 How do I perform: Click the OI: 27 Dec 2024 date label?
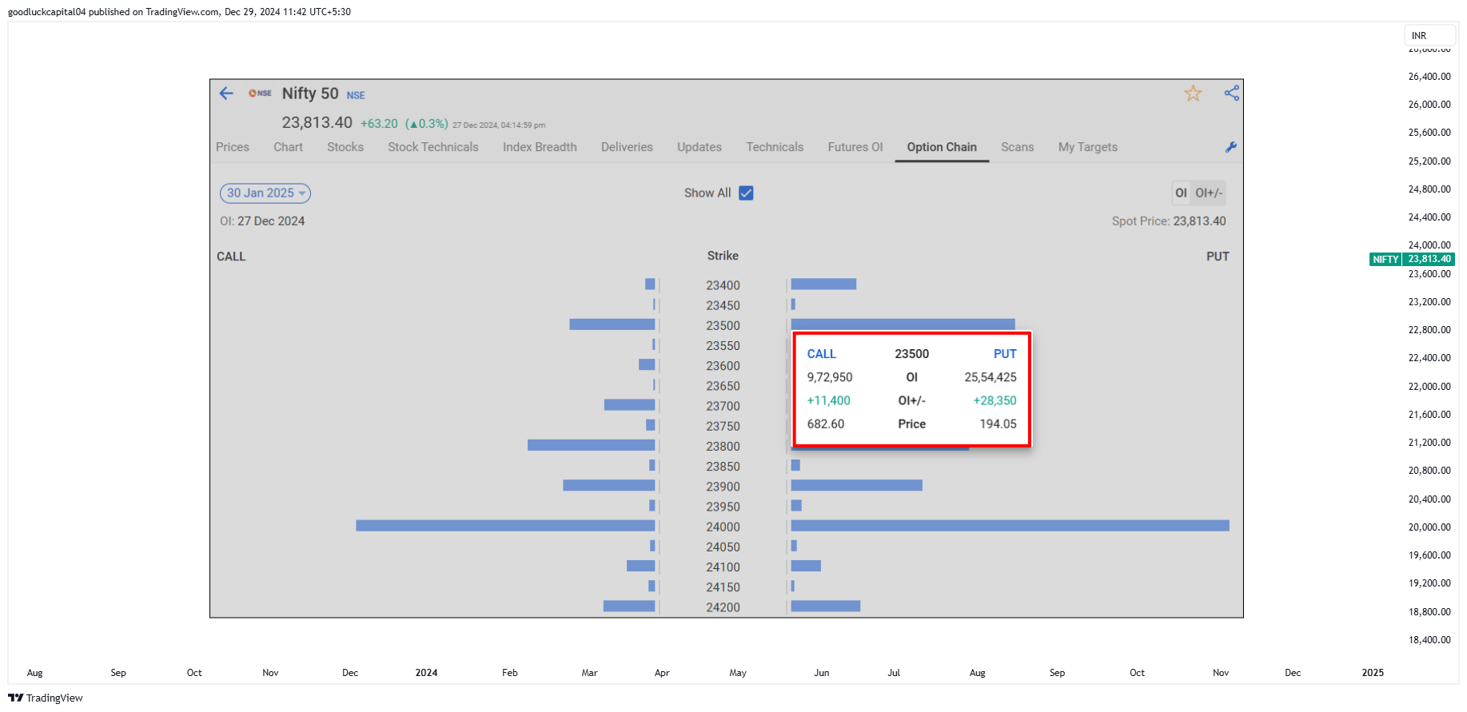point(262,221)
